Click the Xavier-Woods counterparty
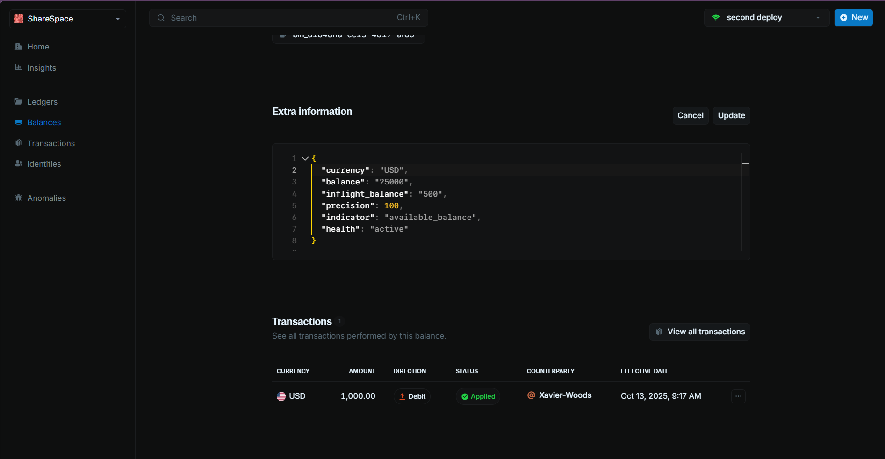 pos(565,395)
